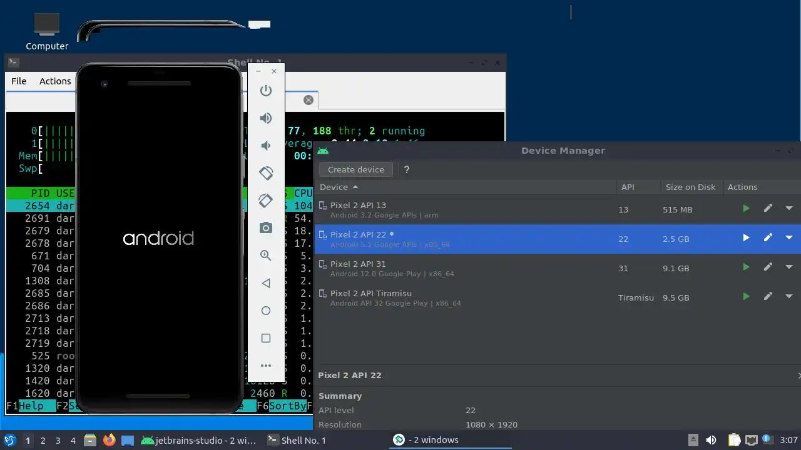Open the start menu launcher icon
Screen dimensions: 801x450
pos(10,440)
